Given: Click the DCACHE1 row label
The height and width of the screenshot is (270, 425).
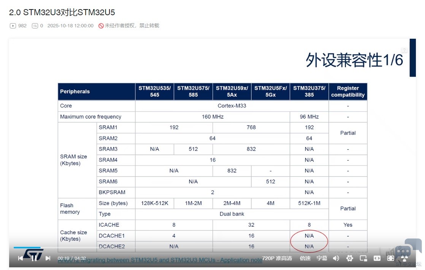Looking at the screenshot, I should coord(112,236).
